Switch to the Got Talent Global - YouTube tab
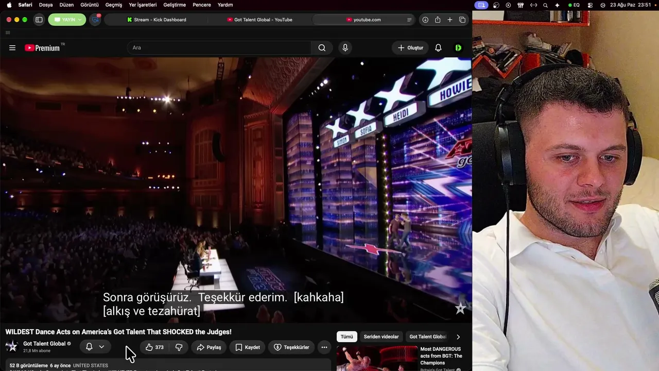 coord(259,20)
